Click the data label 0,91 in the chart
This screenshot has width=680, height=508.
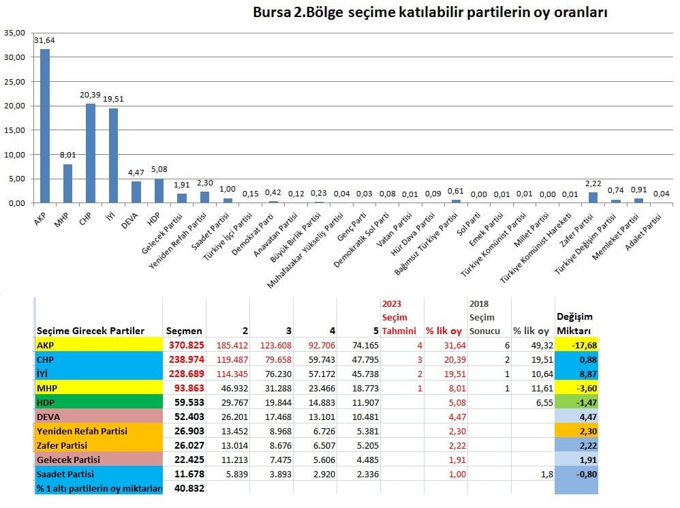(639, 190)
